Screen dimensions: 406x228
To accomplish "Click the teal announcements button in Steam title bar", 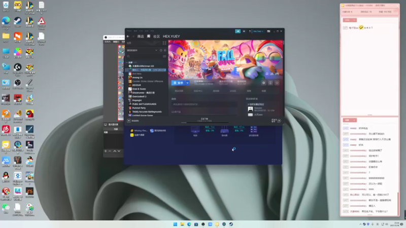I will pos(238,31).
